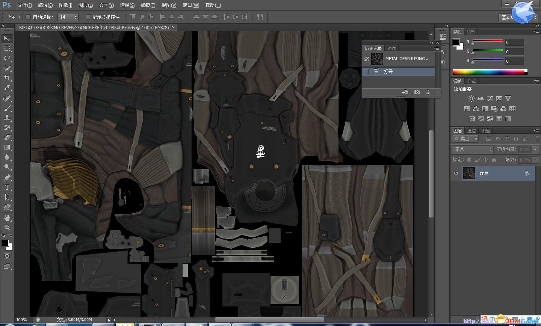Swap foreground and background colors

[x=10, y=235]
